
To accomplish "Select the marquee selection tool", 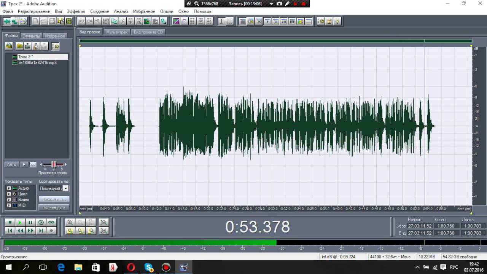I will 230,21.
